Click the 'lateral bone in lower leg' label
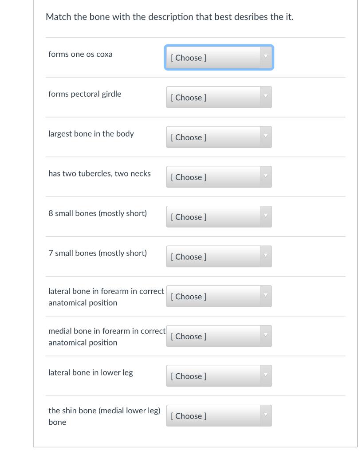The height and width of the screenshot is (454, 362). [90, 372]
